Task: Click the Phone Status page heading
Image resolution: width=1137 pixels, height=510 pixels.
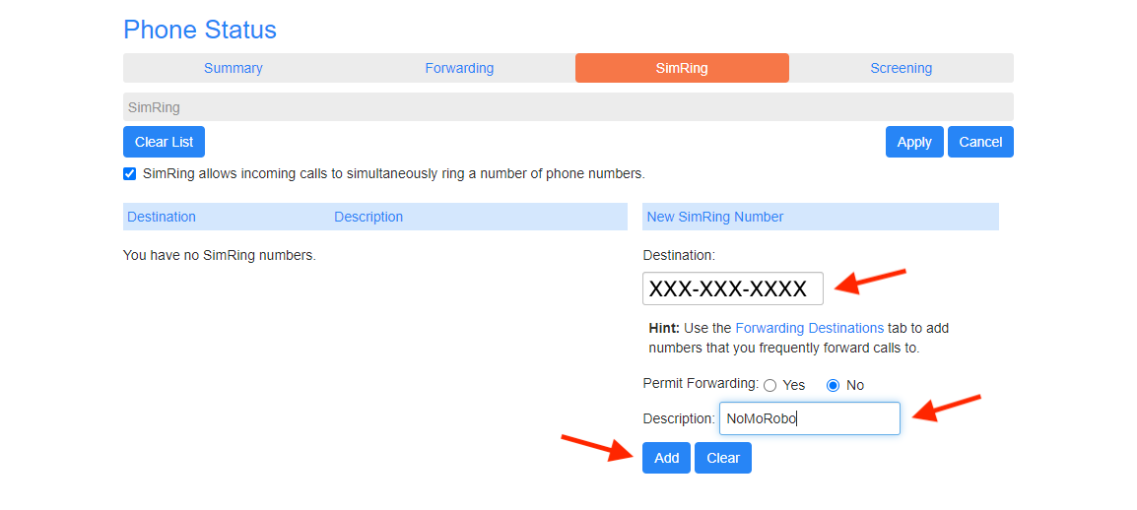Action: tap(200, 30)
